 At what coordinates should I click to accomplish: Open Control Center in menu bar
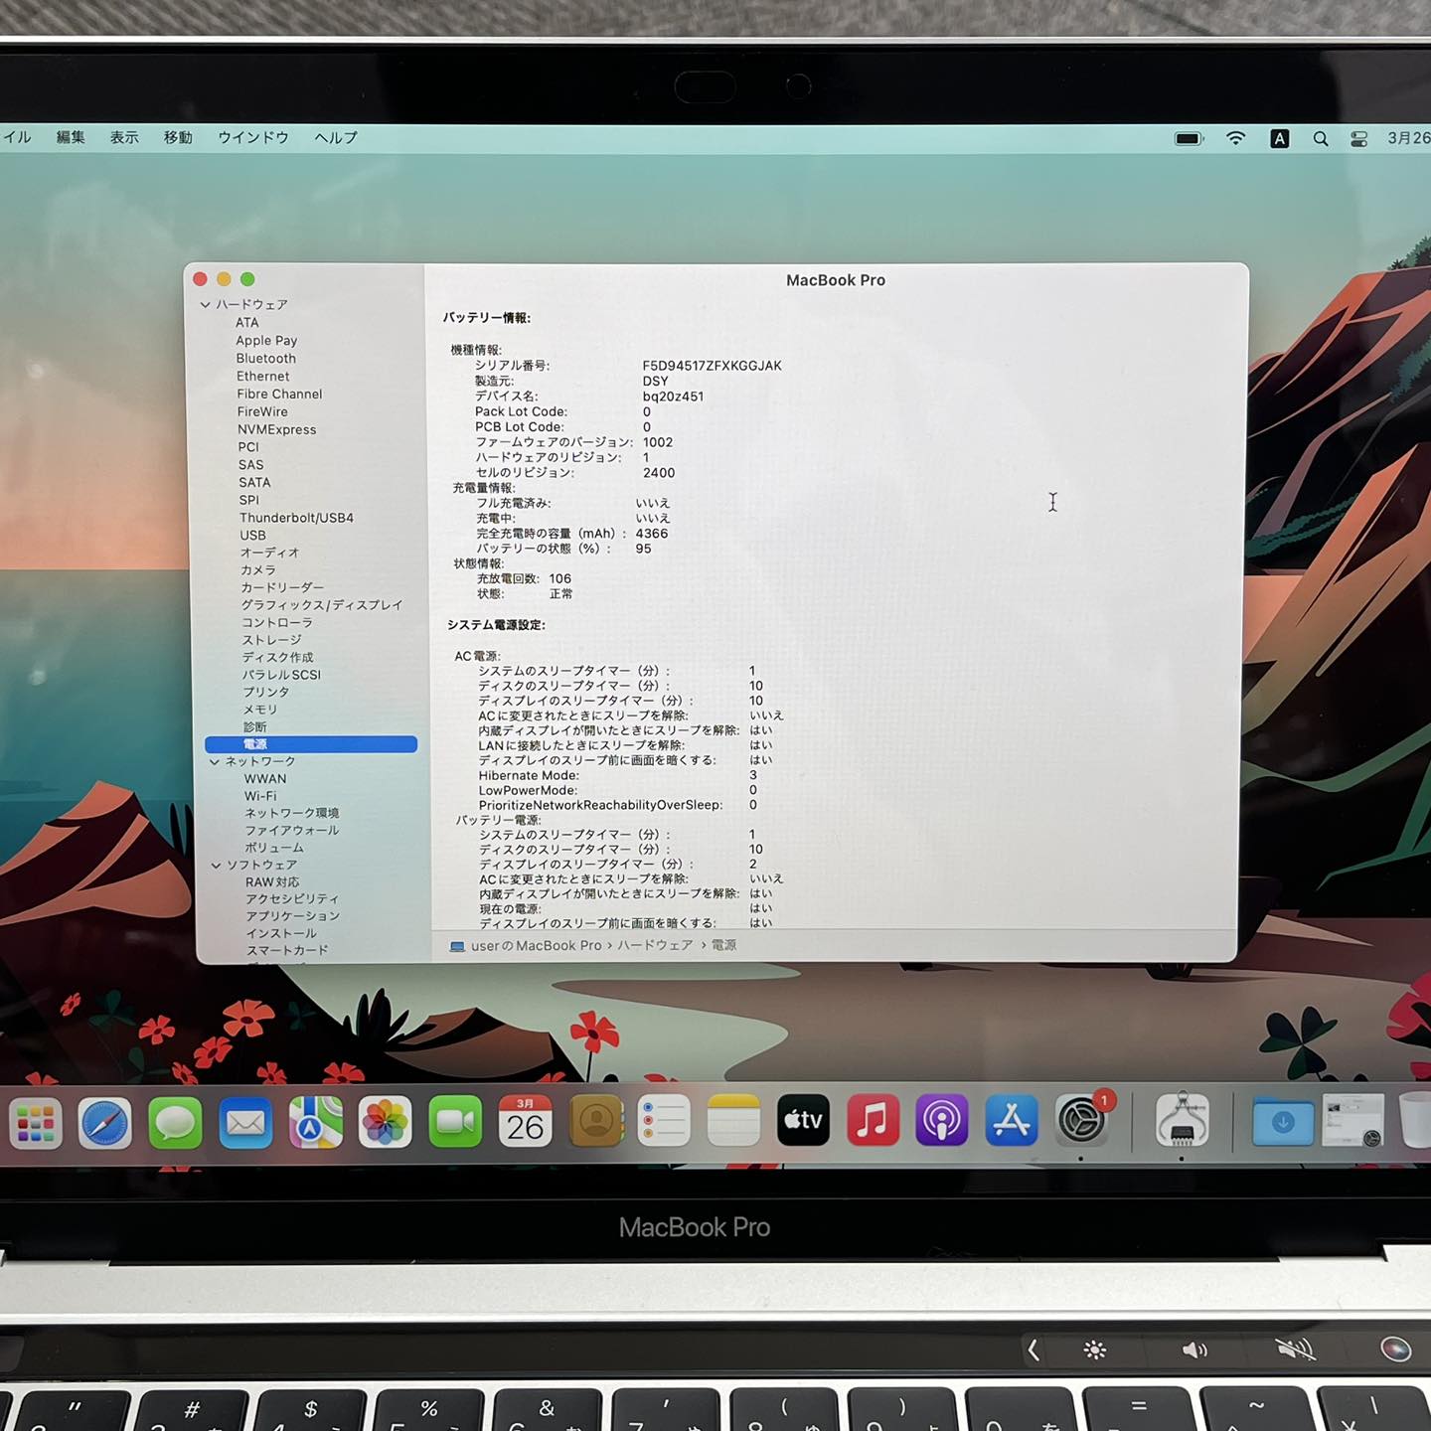[1359, 139]
